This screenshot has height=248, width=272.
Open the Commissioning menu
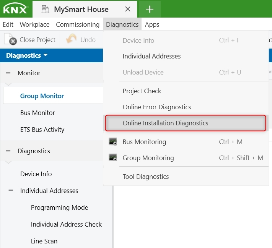pyautogui.click(x=78, y=24)
